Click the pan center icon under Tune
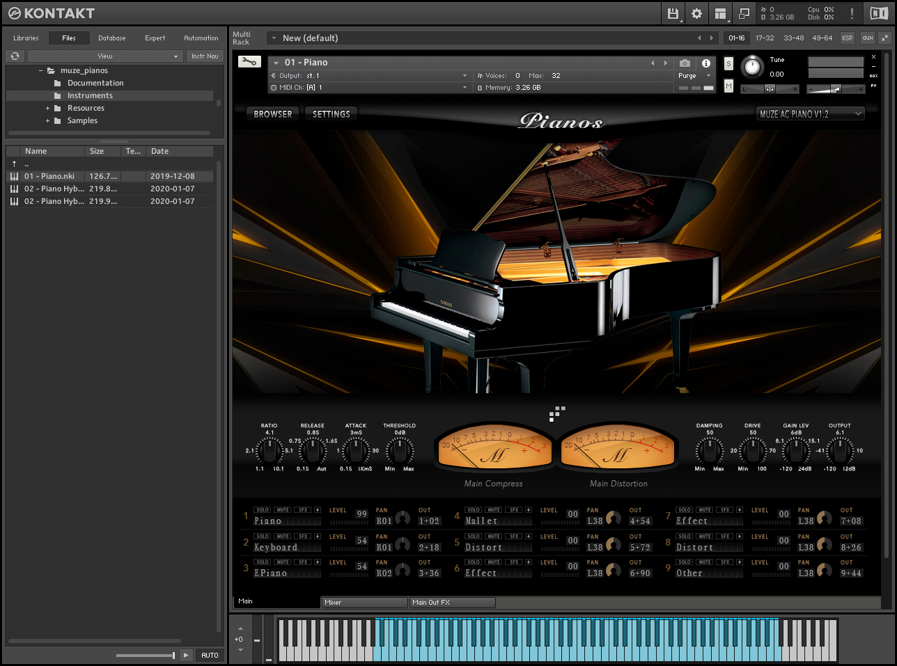This screenshot has height=666, width=897. point(770,88)
